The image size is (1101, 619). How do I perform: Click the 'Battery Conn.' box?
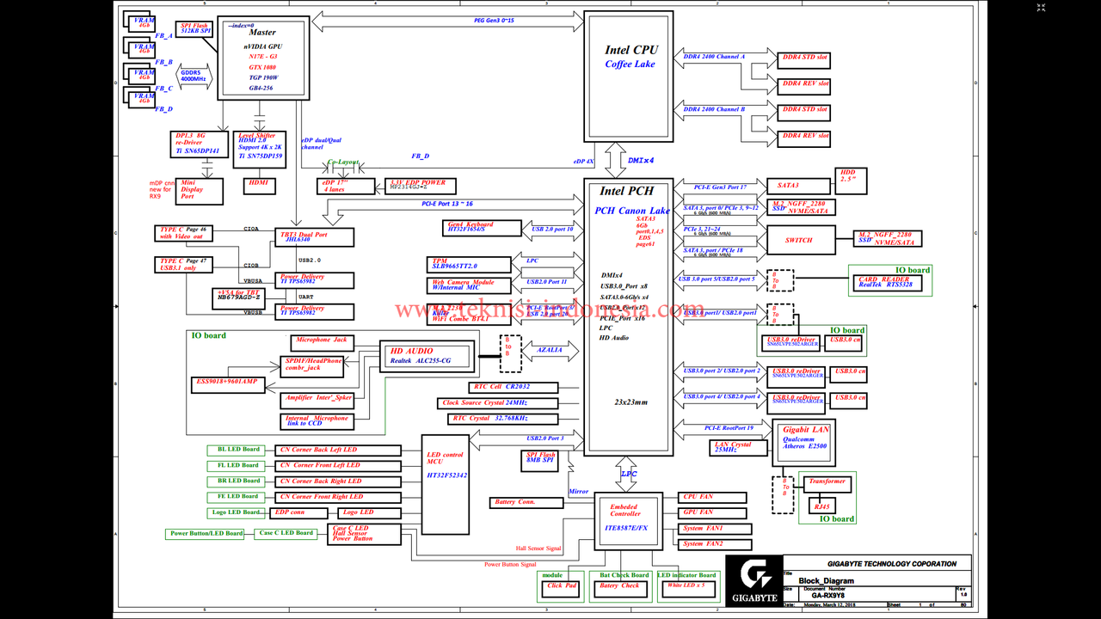click(526, 502)
